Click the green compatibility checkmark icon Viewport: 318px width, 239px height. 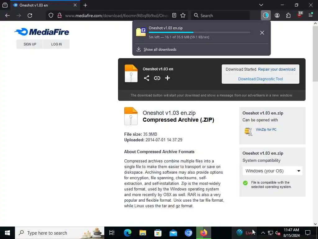tap(245, 183)
